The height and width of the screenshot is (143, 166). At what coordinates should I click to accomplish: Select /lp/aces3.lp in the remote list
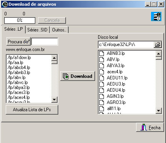coord(19,92)
